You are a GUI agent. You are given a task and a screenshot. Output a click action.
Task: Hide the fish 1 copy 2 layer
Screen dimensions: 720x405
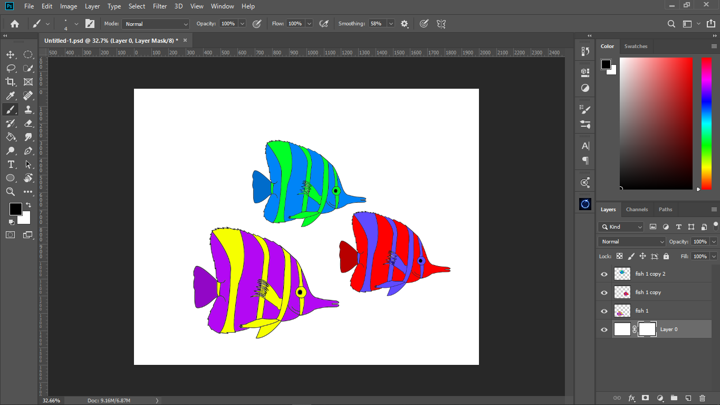[604, 274]
